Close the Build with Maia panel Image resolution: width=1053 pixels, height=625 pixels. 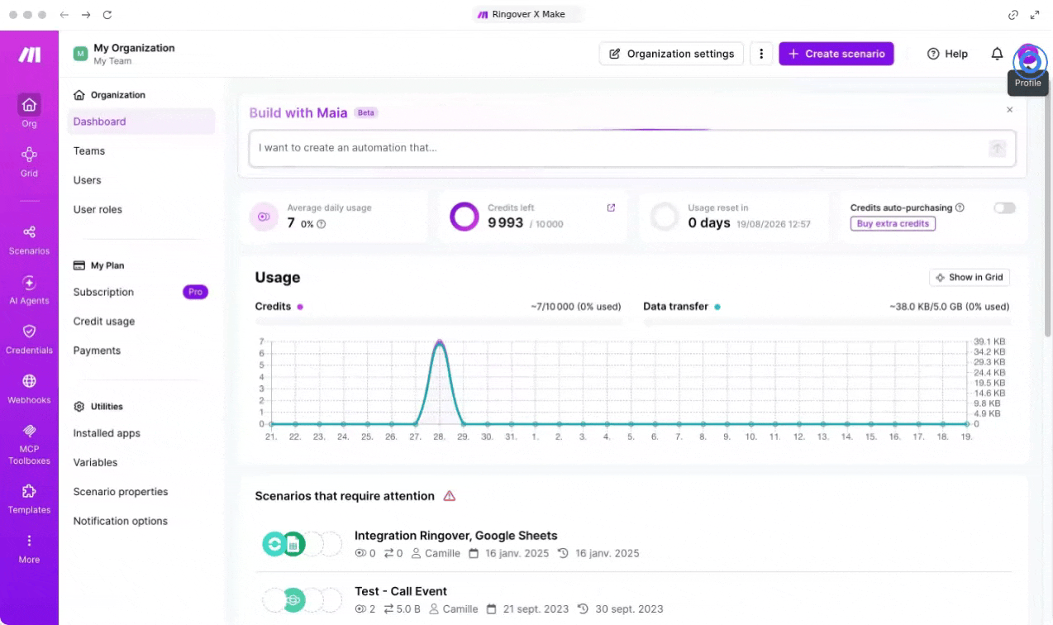click(x=1009, y=109)
